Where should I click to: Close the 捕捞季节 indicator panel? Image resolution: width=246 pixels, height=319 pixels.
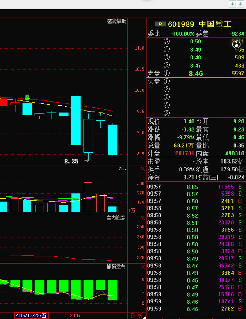pyautogui.click(x=143, y=267)
